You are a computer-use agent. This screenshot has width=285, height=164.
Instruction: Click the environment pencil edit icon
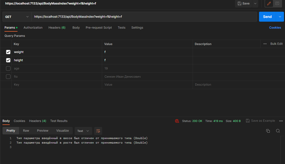click(269, 3)
